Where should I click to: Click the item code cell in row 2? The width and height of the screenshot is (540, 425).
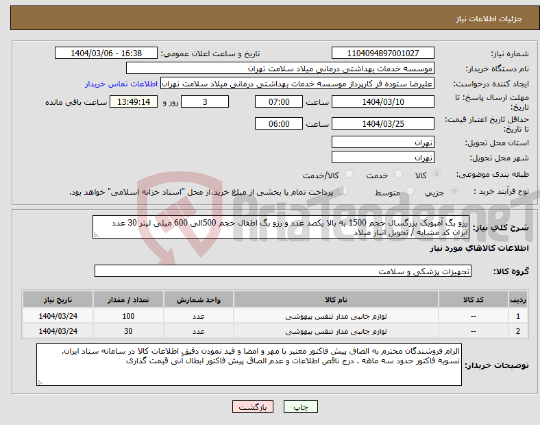click(474, 331)
